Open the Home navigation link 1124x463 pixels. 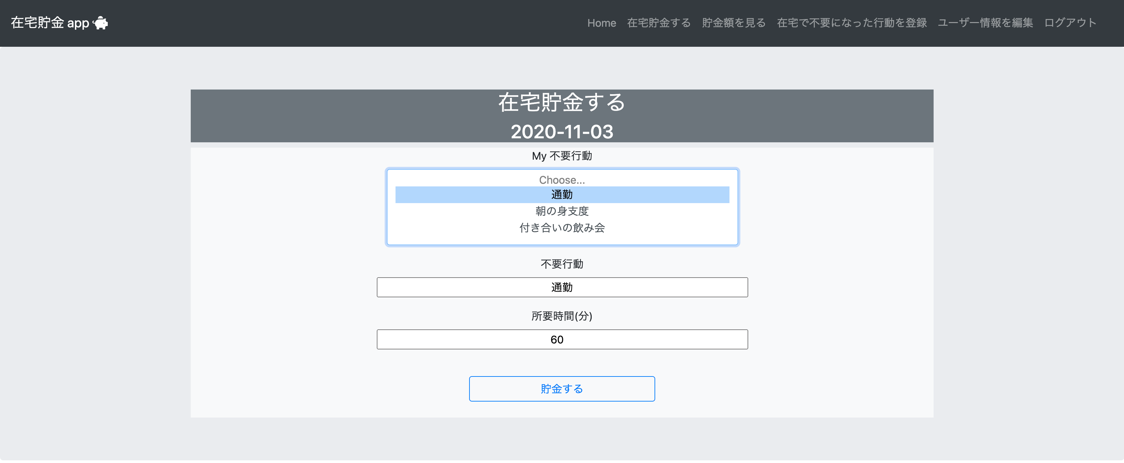602,23
